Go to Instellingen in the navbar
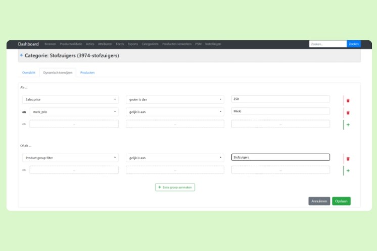Image resolution: width=377 pixels, height=251 pixels. (x=213, y=44)
